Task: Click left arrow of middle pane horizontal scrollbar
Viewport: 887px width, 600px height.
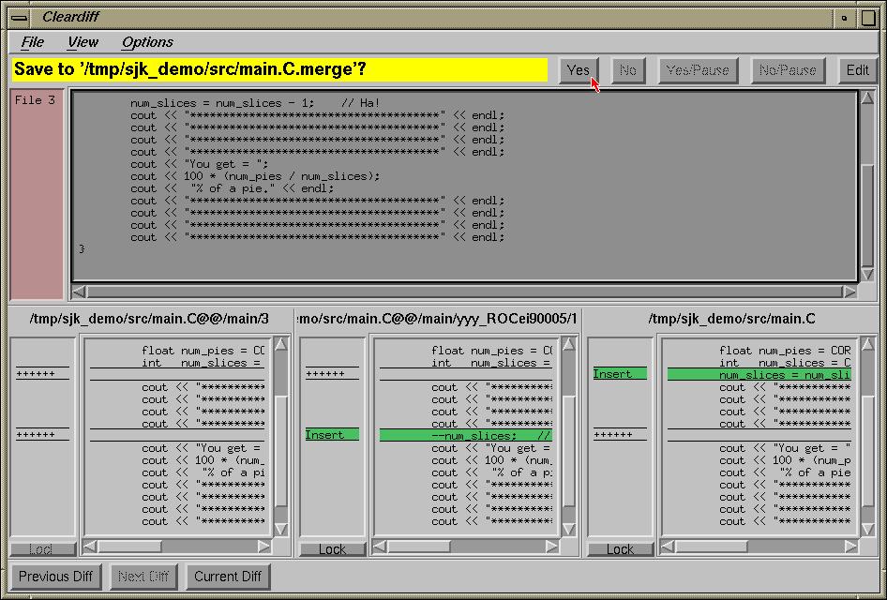Action: (380, 546)
